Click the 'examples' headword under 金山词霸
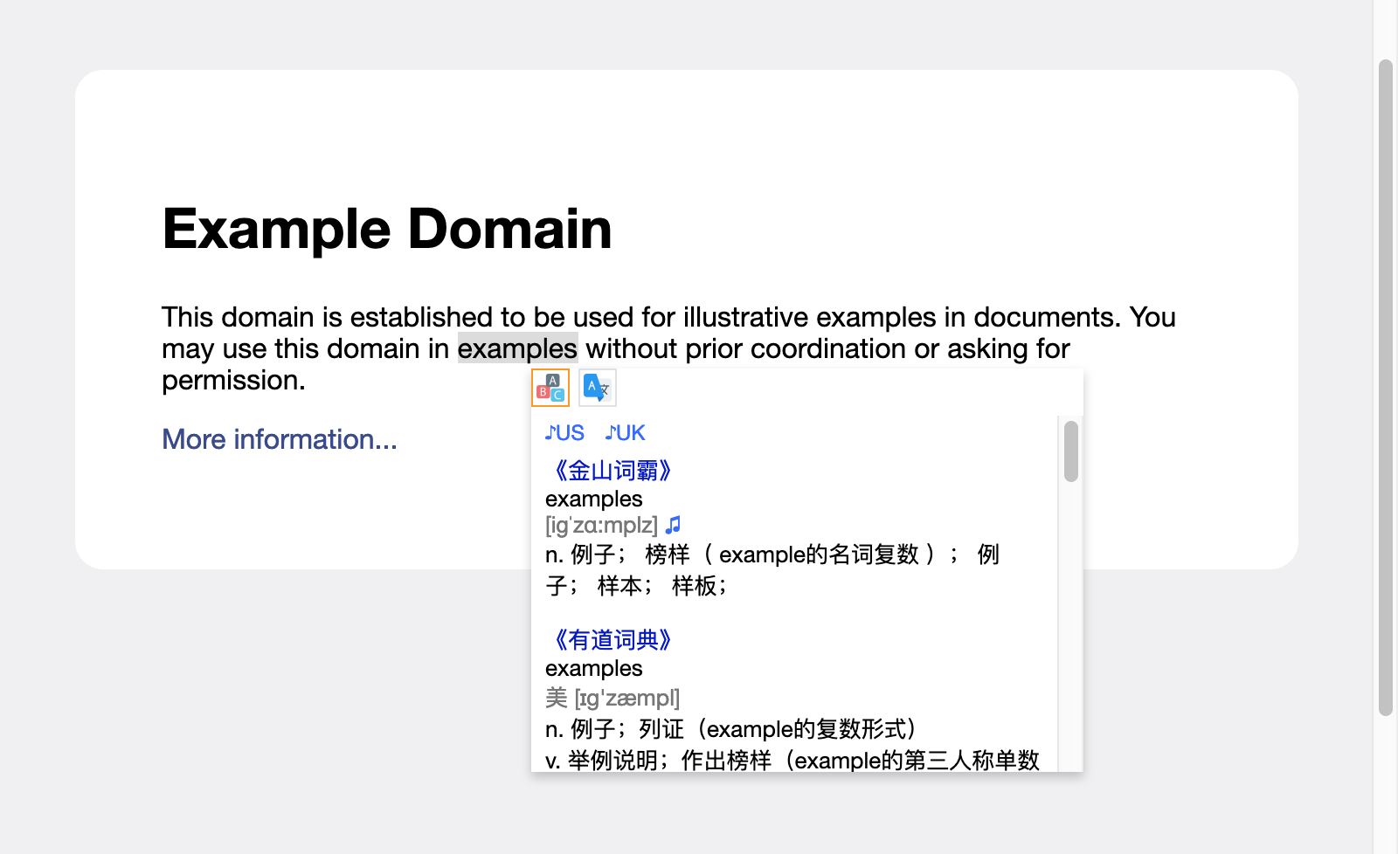Image resolution: width=1398 pixels, height=854 pixels. (x=594, y=499)
